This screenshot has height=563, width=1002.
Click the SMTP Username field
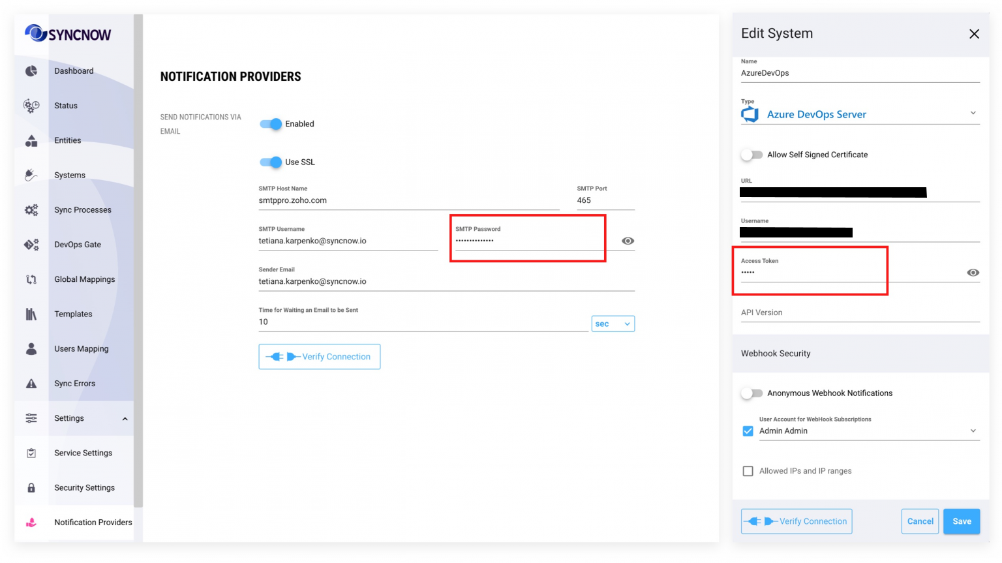coord(348,241)
